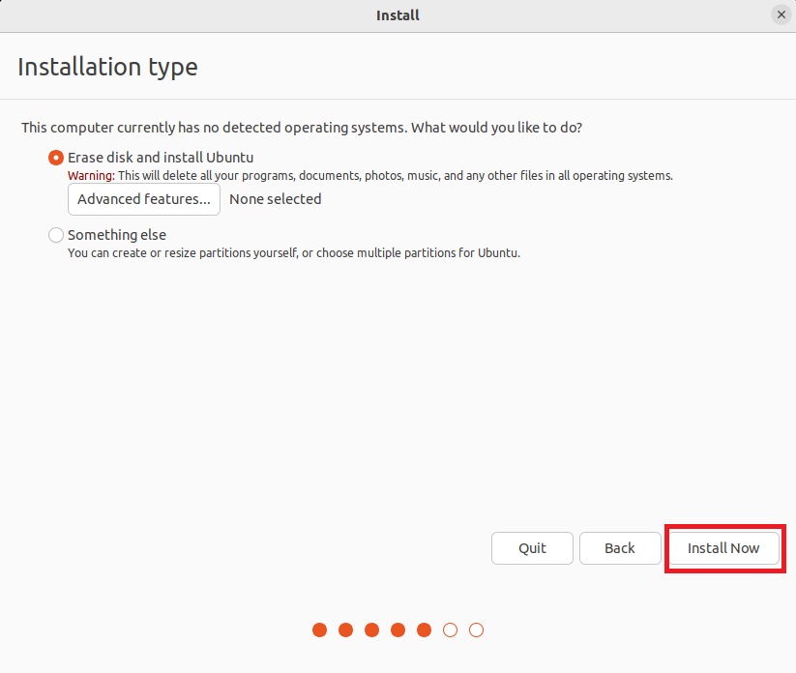This screenshot has height=673, width=796.
Task: Click Install Now to begin installation
Action: (723, 548)
